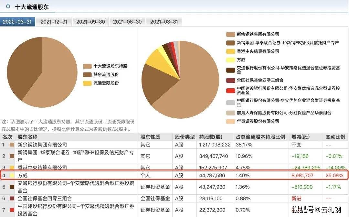
Task: Click the 香港中央结算有限公司 legend color swatch
Action: point(231,51)
